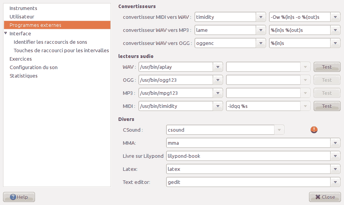The width and height of the screenshot is (344, 205).
Task: Open MIDI to WAV converter program dropdown
Action: click(261, 17)
